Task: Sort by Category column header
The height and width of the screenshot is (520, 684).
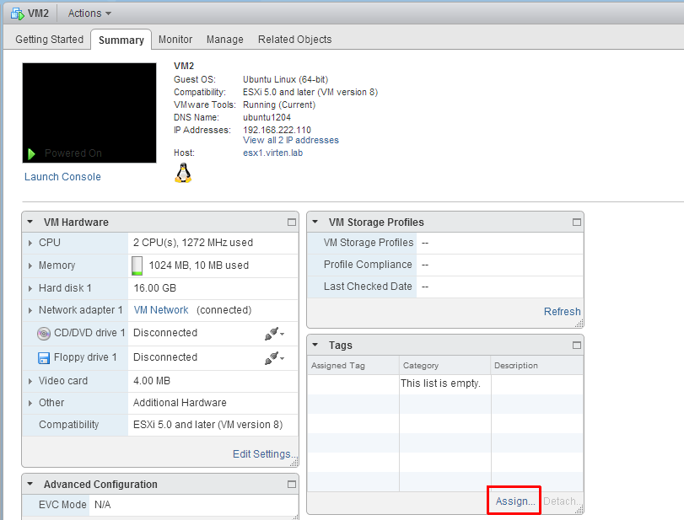Action: click(445, 366)
